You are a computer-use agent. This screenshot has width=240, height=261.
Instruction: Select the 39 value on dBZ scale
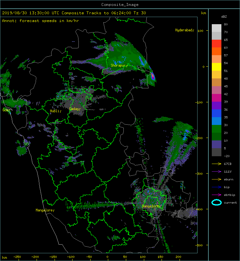point(226,102)
